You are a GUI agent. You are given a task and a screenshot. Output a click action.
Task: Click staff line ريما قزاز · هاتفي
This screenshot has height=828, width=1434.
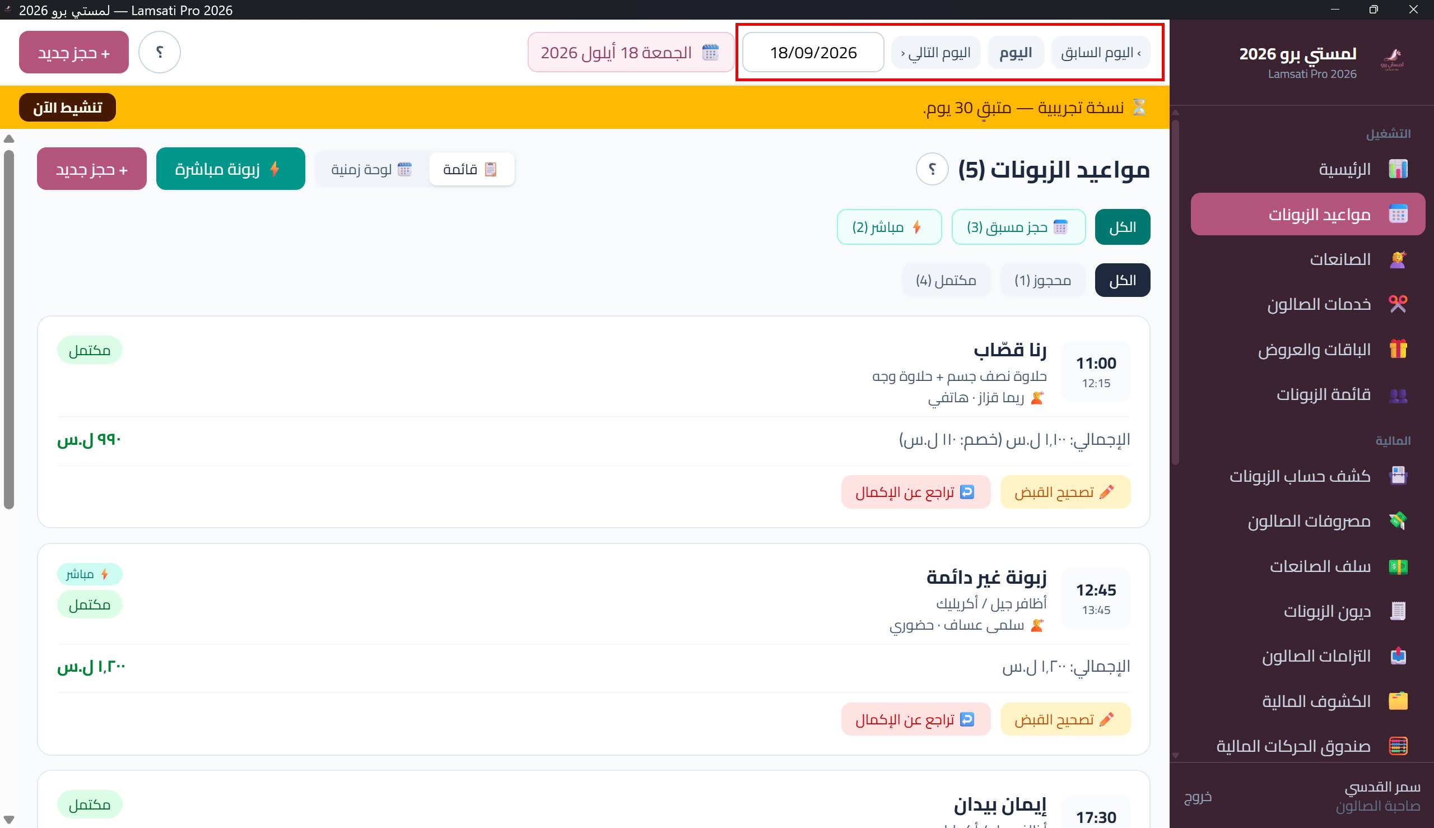[987, 398]
